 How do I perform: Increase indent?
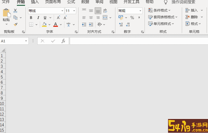[x=91, y=24]
